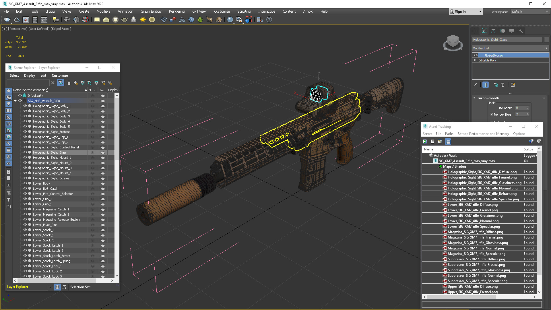
Task: Open Bitmap Performance and Memory menu
Action: click(x=483, y=134)
